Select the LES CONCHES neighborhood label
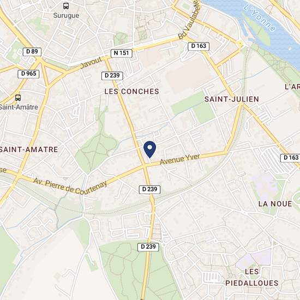This screenshot has height=300, width=300. point(131,92)
